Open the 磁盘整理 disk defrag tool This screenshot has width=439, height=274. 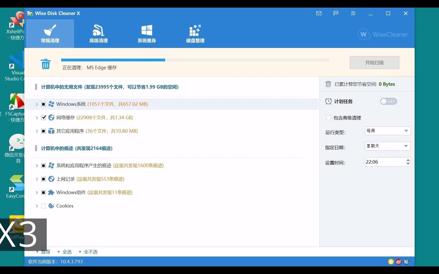click(195, 34)
